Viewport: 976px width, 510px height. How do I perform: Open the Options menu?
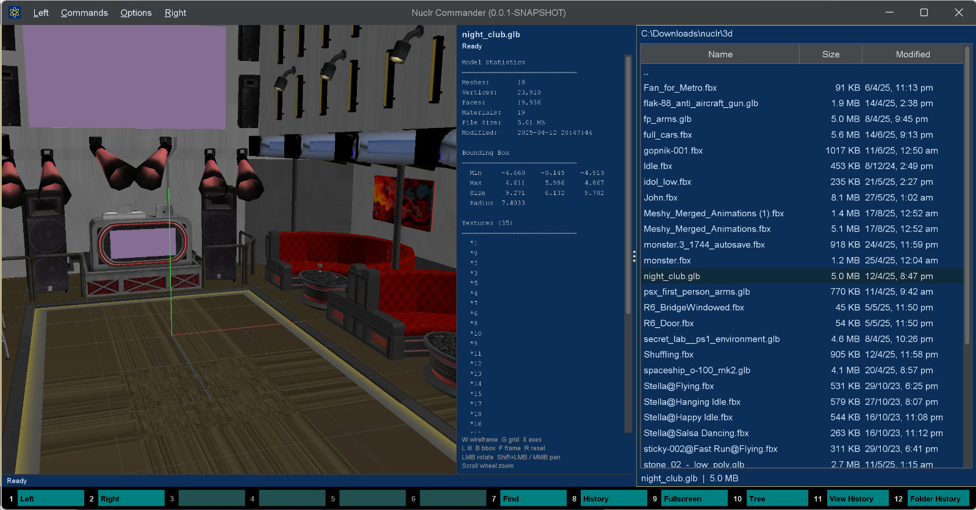pos(136,13)
